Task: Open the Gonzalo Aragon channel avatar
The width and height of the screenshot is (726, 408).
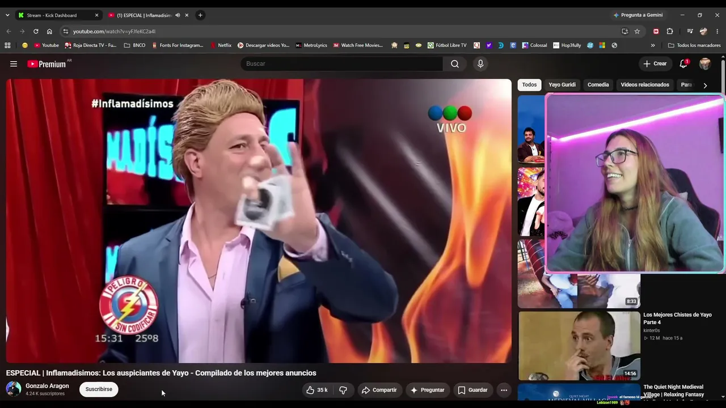Action: pos(14,389)
